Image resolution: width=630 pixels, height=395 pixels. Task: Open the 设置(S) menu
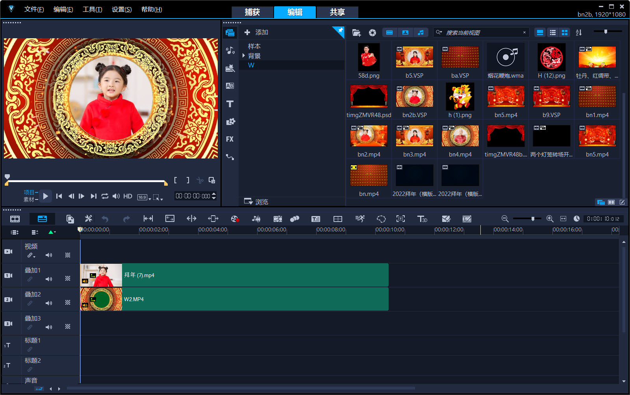[x=122, y=9]
